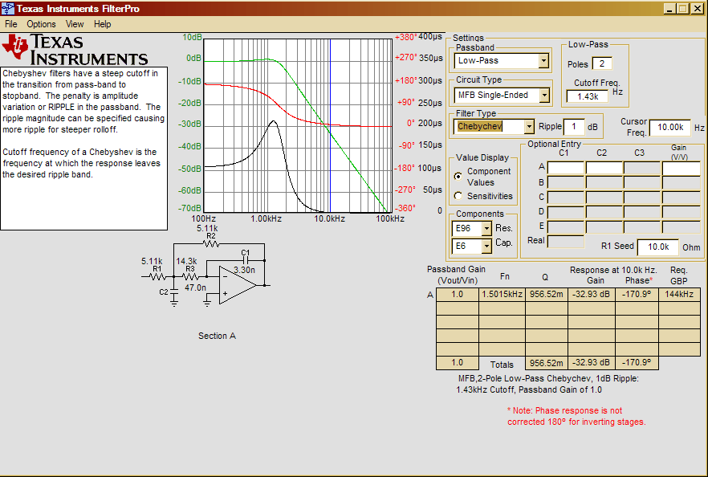Image resolution: width=708 pixels, height=477 pixels.
Task: Click Optional Entry row A C1 field
Action: [x=566, y=169]
